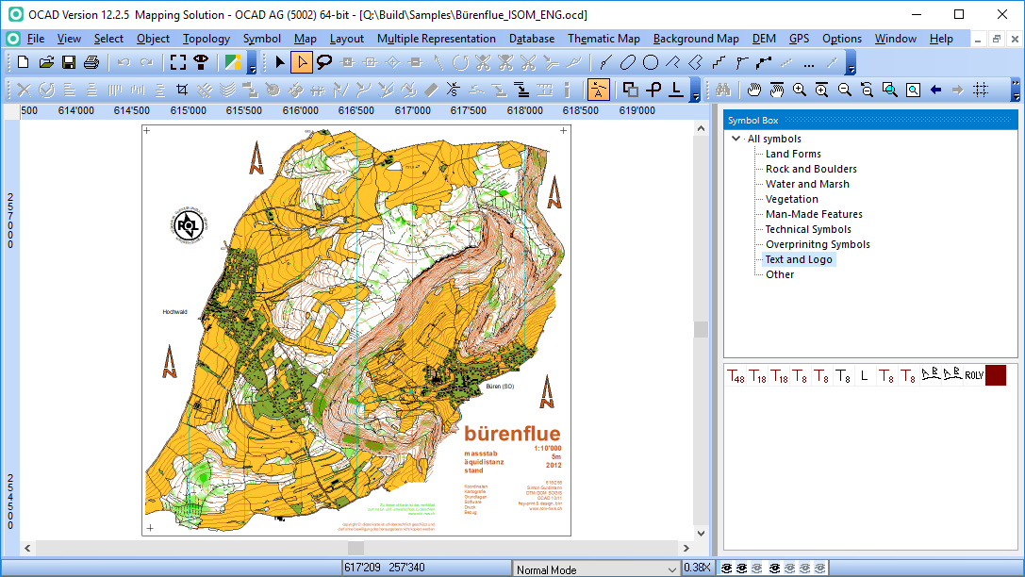The width and height of the screenshot is (1025, 577).
Task: Open the Background Map menu
Action: tap(696, 39)
